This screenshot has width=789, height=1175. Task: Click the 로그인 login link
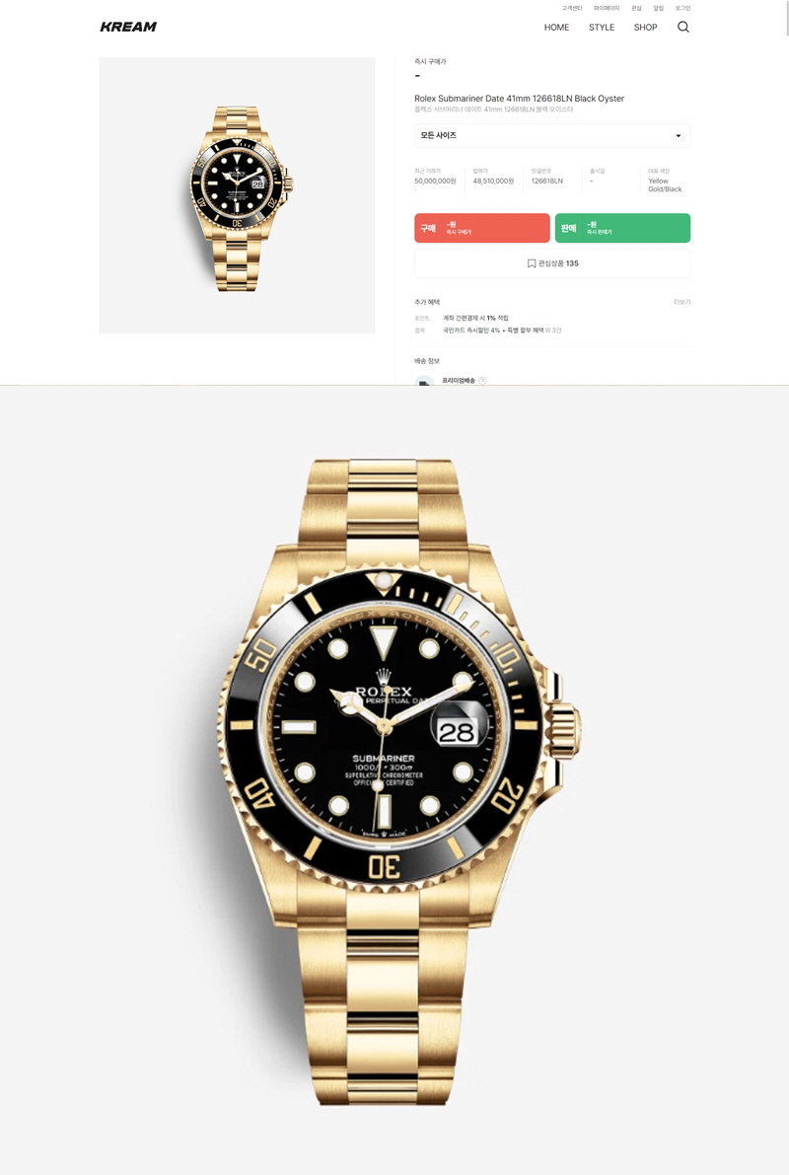[682, 8]
